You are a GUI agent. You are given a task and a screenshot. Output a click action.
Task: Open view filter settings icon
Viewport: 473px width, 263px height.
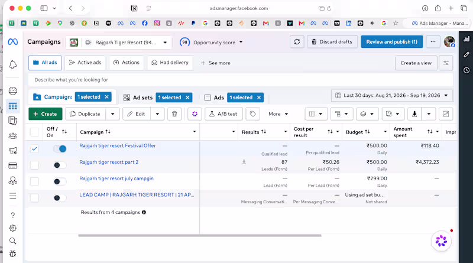(446, 63)
